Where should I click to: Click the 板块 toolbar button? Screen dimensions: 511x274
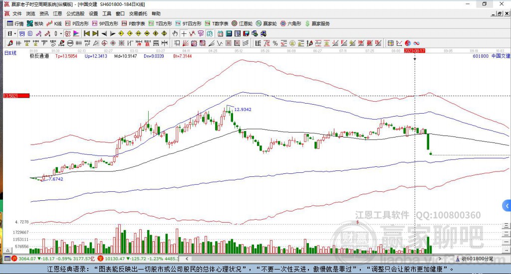coord(35,23)
